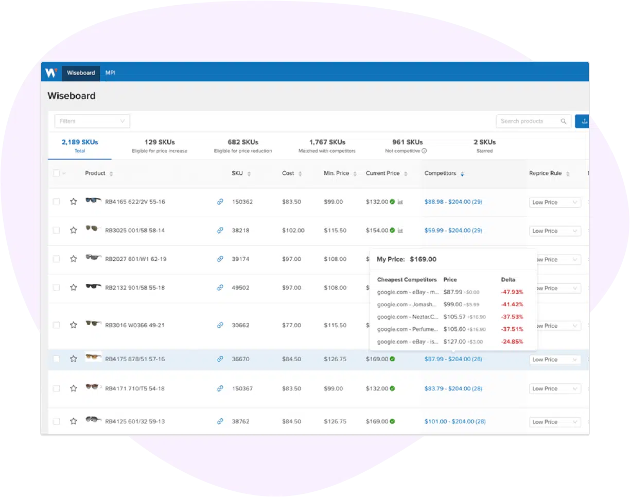Click the blue upload button icon
This screenshot has height=497, width=630.
pyautogui.click(x=583, y=121)
